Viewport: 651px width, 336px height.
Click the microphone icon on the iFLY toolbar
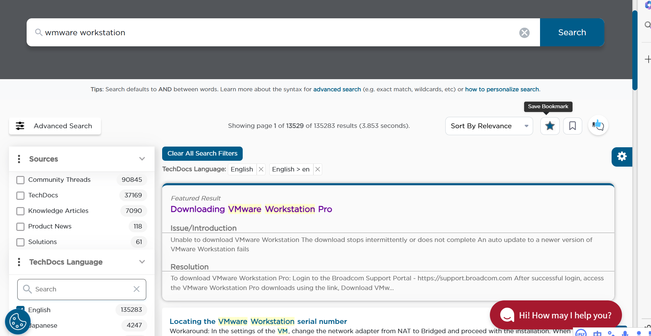[x=625, y=334]
